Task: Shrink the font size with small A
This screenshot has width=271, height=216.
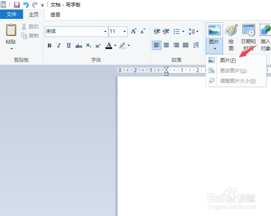Action: tap(143, 31)
